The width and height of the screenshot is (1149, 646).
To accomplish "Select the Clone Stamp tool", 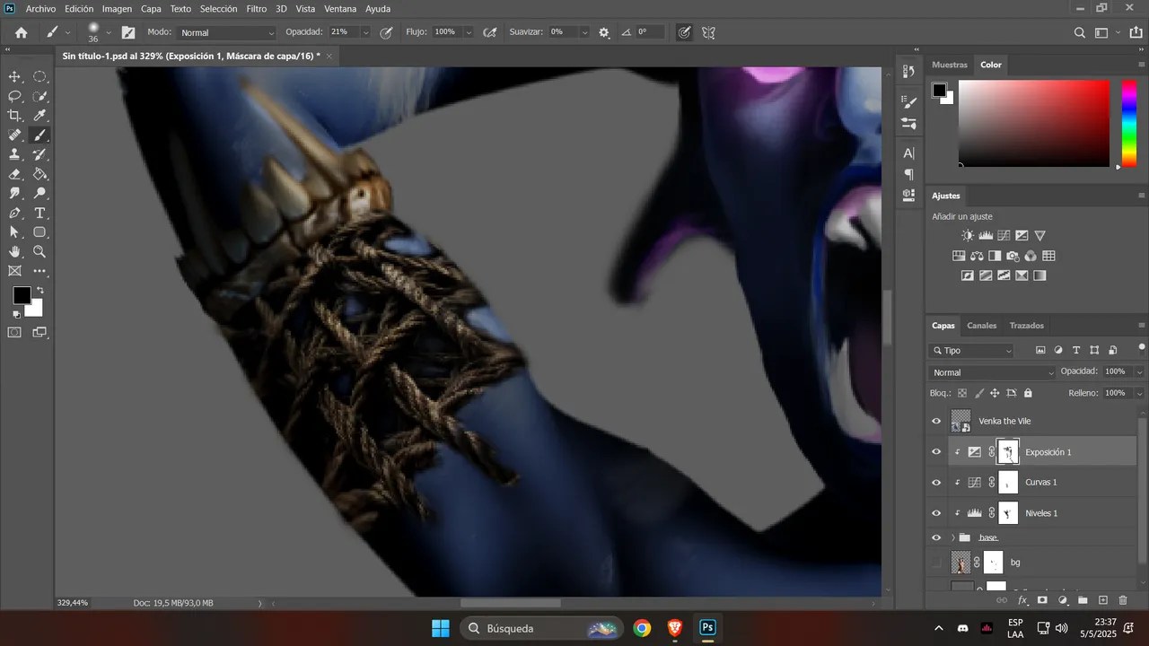I will point(15,154).
